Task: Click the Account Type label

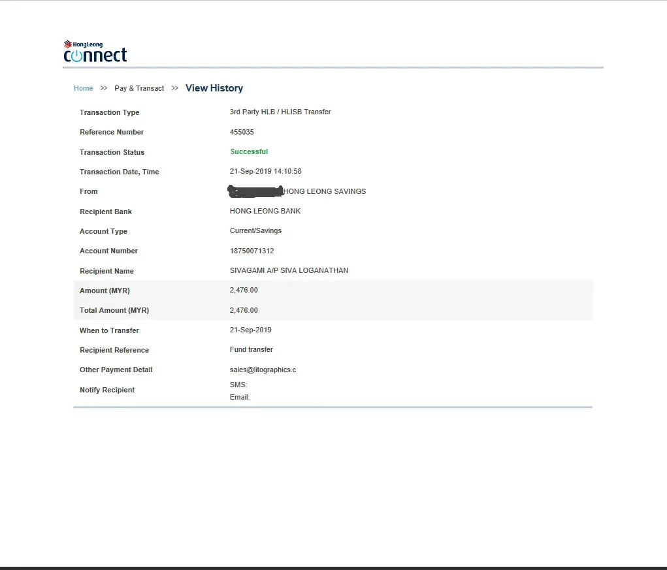Action: [x=103, y=231]
